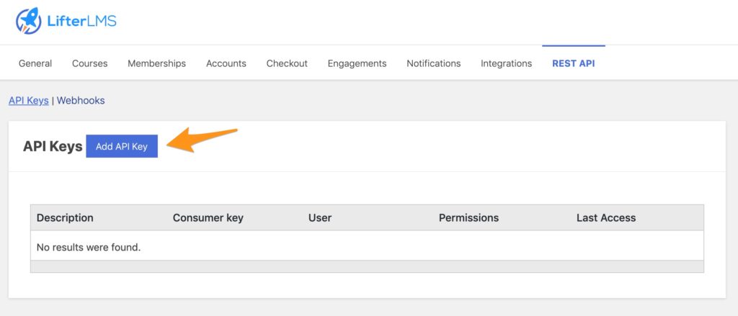The image size is (738, 316).
Task: Open the General settings tab
Action: point(35,63)
